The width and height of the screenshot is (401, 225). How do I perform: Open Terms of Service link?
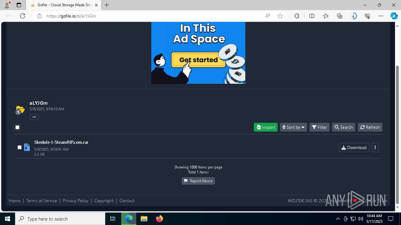tap(42, 201)
